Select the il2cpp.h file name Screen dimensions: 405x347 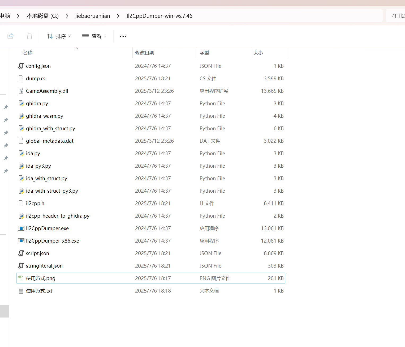click(35, 203)
